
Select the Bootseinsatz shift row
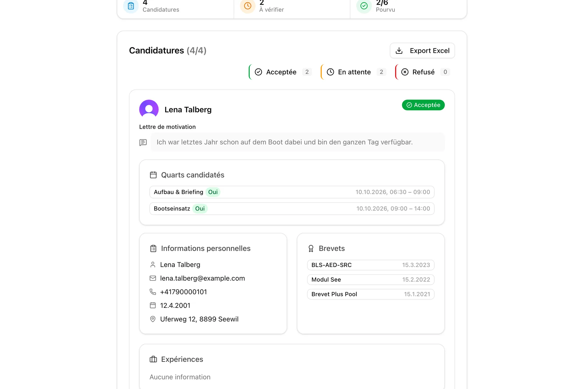point(292,209)
